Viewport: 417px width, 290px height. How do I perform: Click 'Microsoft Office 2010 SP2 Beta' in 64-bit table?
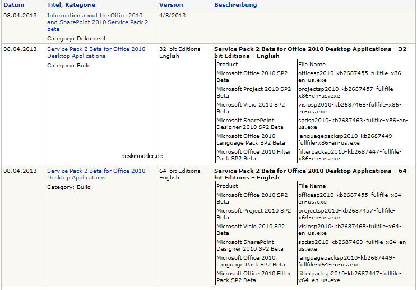click(252, 198)
